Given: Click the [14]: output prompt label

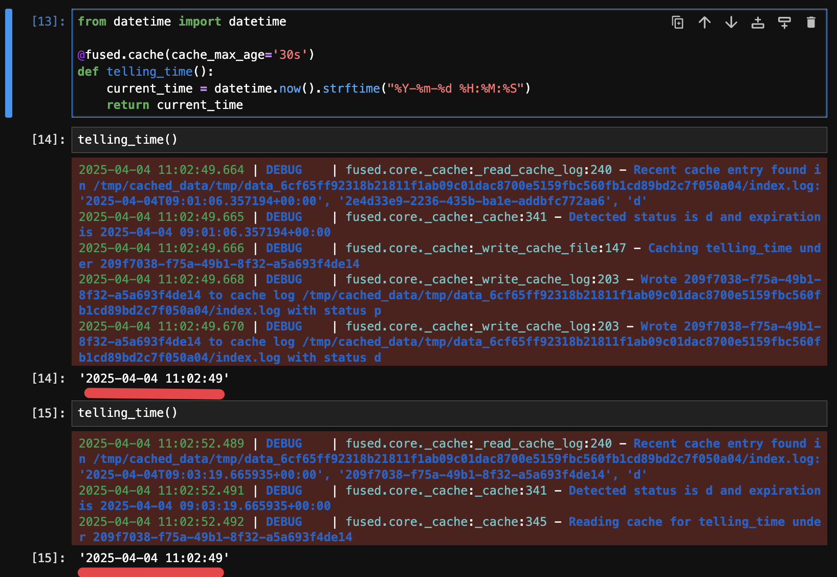Looking at the screenshot, I should coord(49,379).
